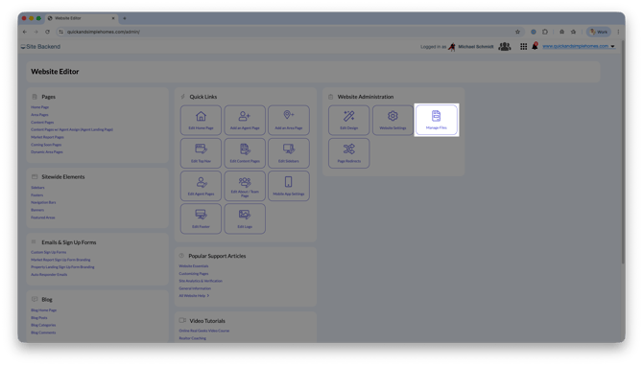Click the notification bell icon
This screenshot has width=643, height=366.
coord(535,46)
